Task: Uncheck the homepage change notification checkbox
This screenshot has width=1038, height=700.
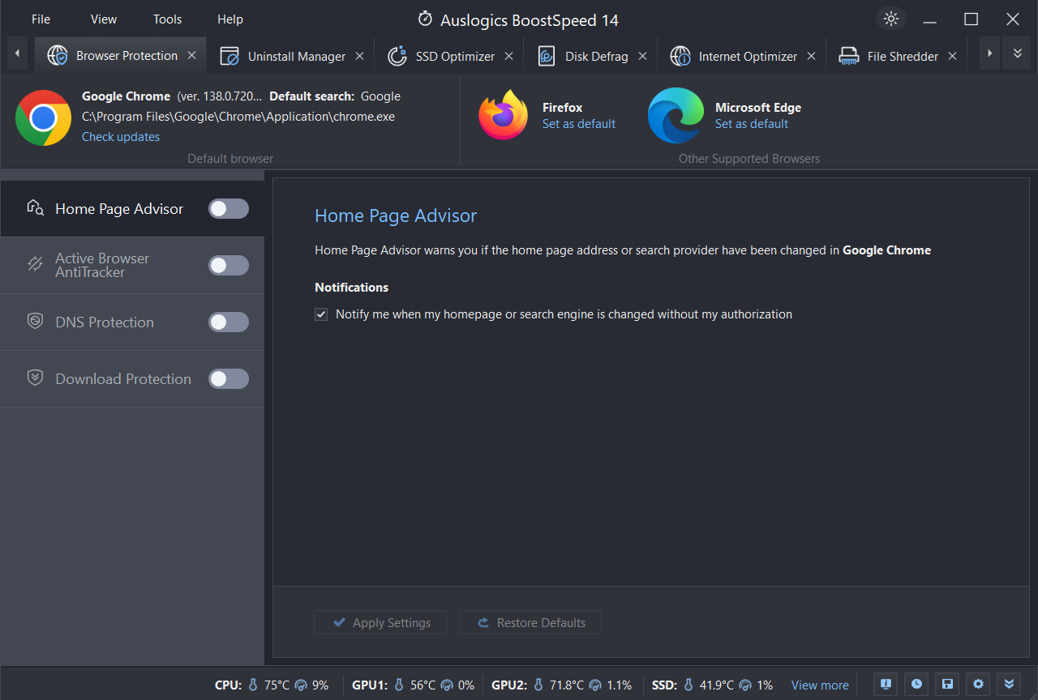Action: 321,314
